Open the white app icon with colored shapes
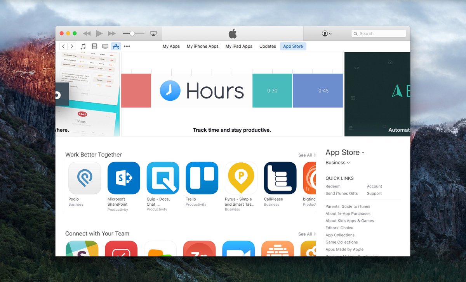The image size is (466, 282). [x=160, y=249]
